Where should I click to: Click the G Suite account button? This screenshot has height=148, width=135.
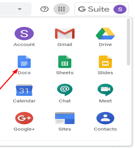[102, 9]
